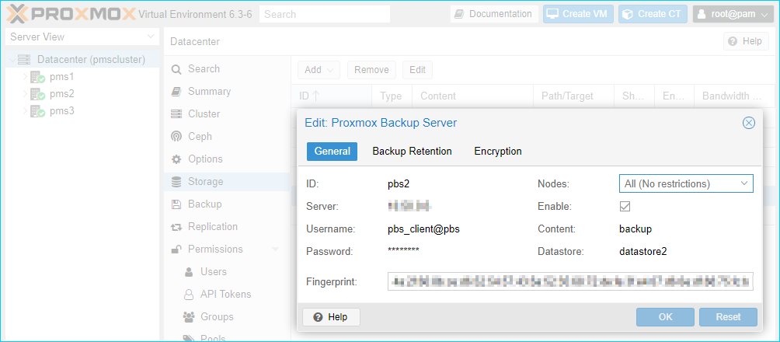Open the Add storage dropdown
The image size is (780, 342).
(x=319, y=70)
